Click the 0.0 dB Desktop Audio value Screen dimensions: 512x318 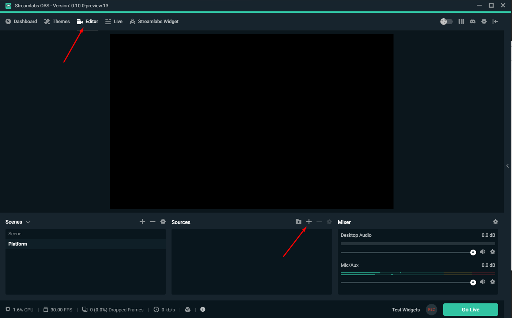point(488,235)
